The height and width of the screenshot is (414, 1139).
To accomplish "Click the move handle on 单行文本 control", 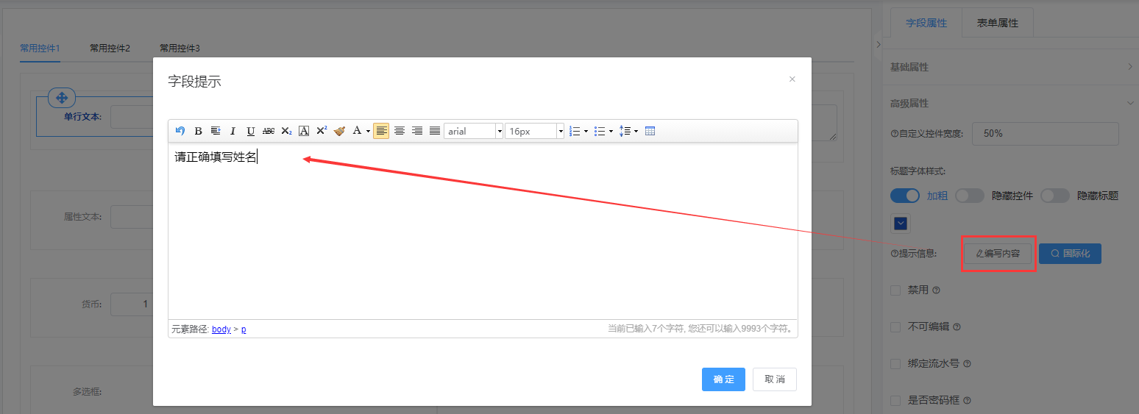I will pos(62,98).
